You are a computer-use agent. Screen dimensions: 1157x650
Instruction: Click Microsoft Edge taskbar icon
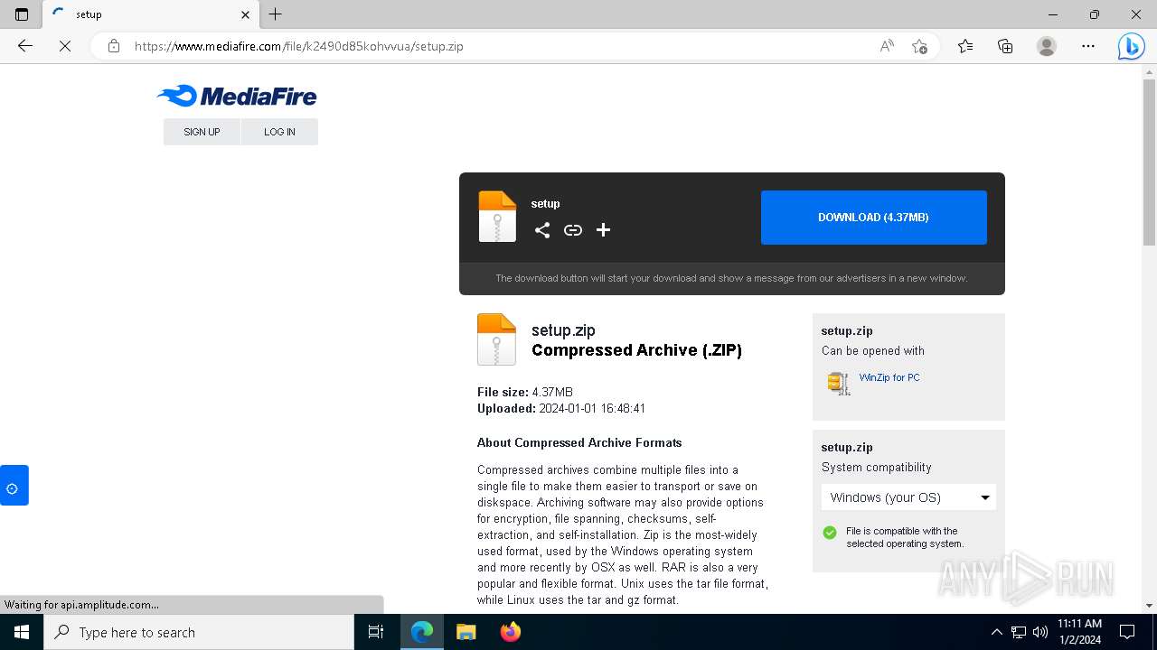click(x=422, y=632)
